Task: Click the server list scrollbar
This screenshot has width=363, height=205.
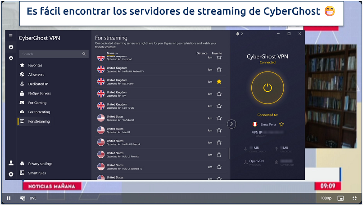Action: [x=229, y=153]
